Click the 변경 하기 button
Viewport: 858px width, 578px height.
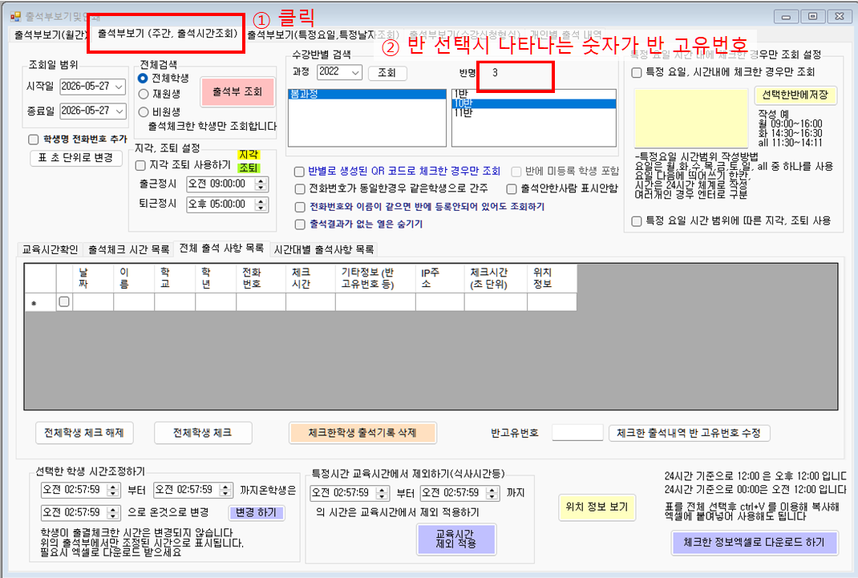[256, 513]
